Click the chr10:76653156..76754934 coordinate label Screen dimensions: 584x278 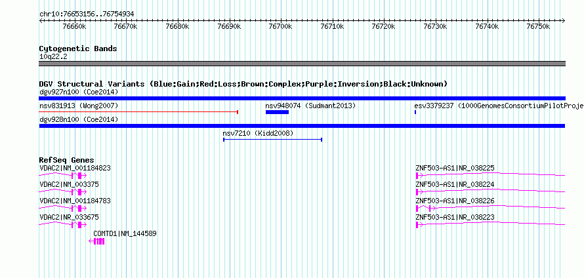pyautogui.click(x=87, y=14)
